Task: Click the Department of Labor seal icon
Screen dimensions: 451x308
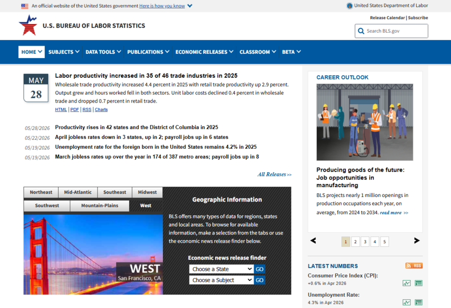Action: [349, 6]
